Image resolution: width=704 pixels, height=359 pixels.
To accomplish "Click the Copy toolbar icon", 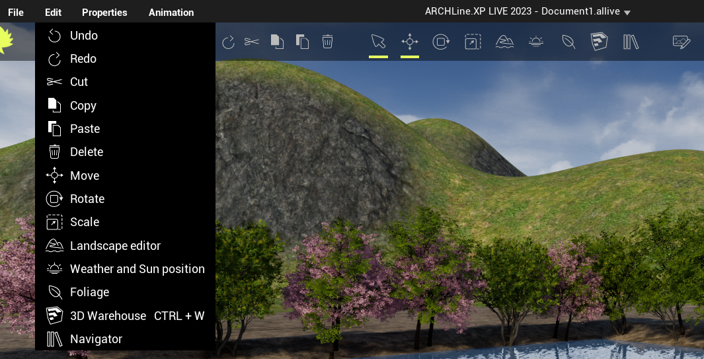I will pos(277,42).
